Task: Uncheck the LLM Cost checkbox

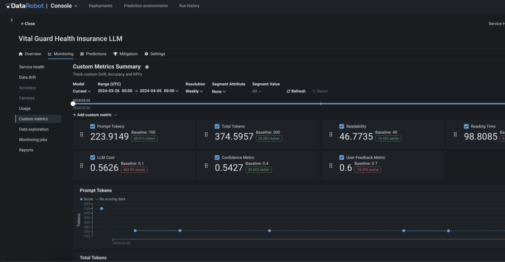Action: [x=93, y=158]
